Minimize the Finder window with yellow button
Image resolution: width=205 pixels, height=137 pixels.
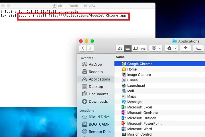tap(87, 41)
